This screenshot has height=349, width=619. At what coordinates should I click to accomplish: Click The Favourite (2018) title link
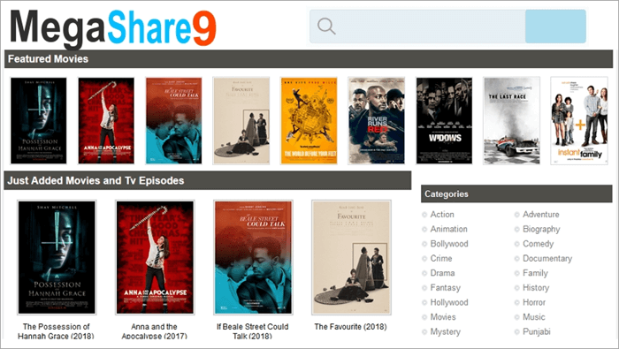[350, 327]
